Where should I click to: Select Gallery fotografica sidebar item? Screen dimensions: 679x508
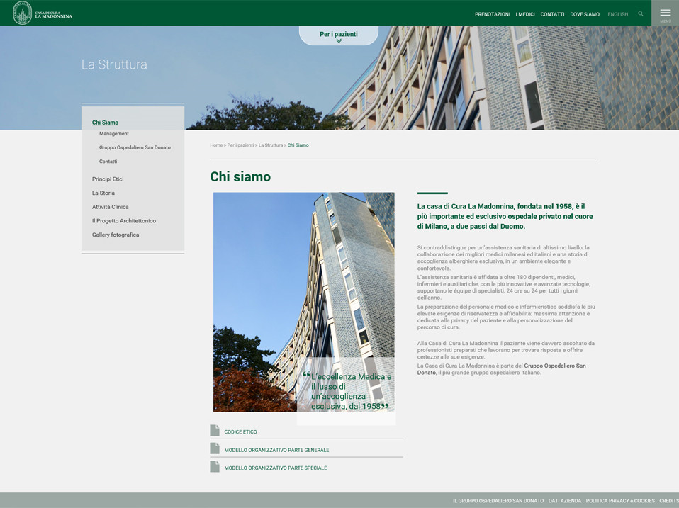[x=116, y=235]
